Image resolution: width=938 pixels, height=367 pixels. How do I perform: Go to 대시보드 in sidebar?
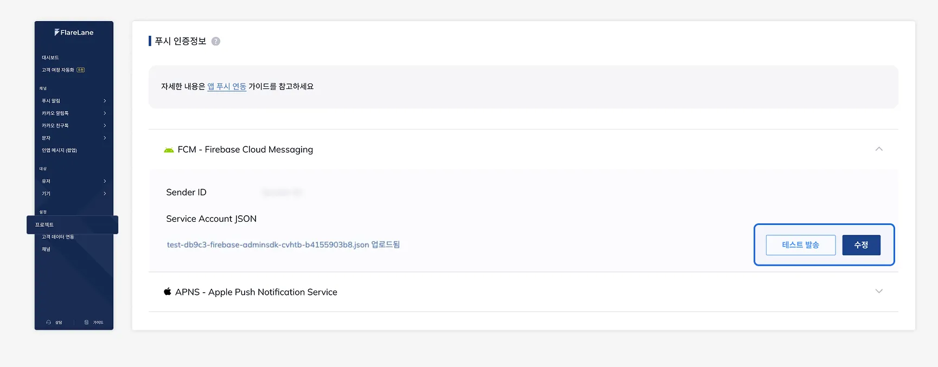(50, 57)
